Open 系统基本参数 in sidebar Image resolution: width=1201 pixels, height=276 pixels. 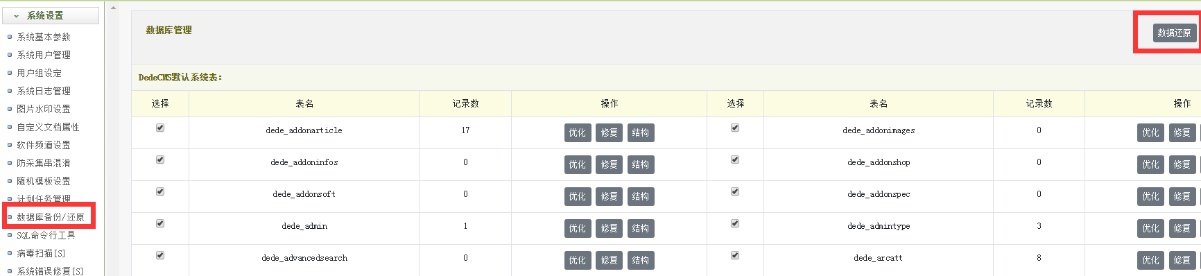pos(44,37)
